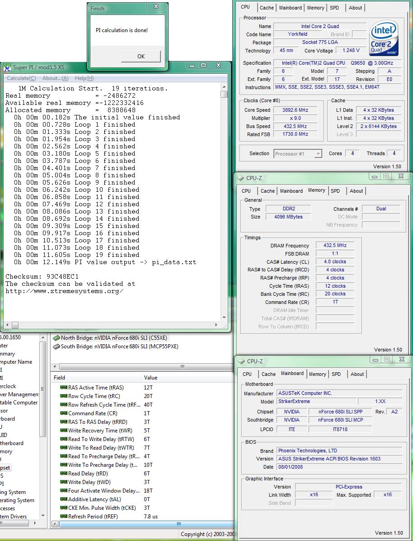
Task: Click the North Bridge nForce 680i chip icon
Action: point(56,338)
